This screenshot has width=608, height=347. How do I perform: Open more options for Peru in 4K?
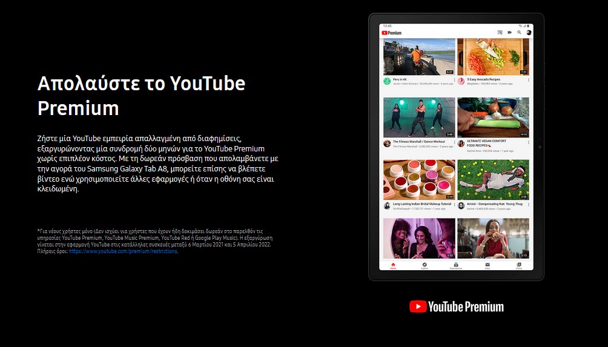coord(454,81)
